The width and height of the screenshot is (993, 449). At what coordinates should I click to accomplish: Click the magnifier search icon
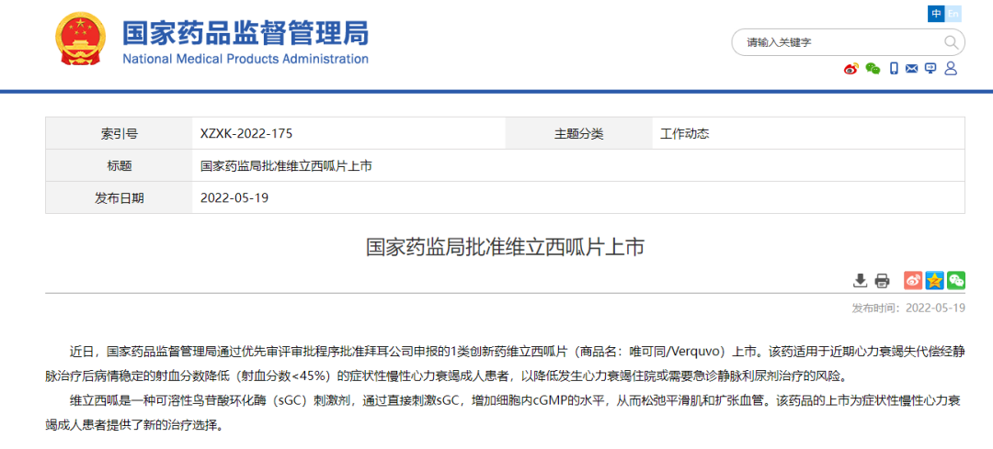(x=951, y=42)
